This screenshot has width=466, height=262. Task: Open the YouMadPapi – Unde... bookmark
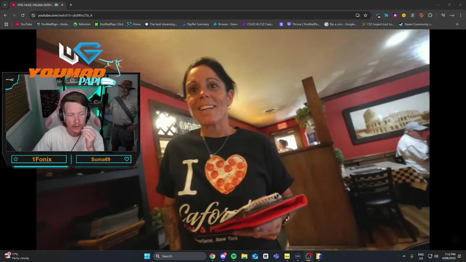pyautogui.click(x=53, y=24)
